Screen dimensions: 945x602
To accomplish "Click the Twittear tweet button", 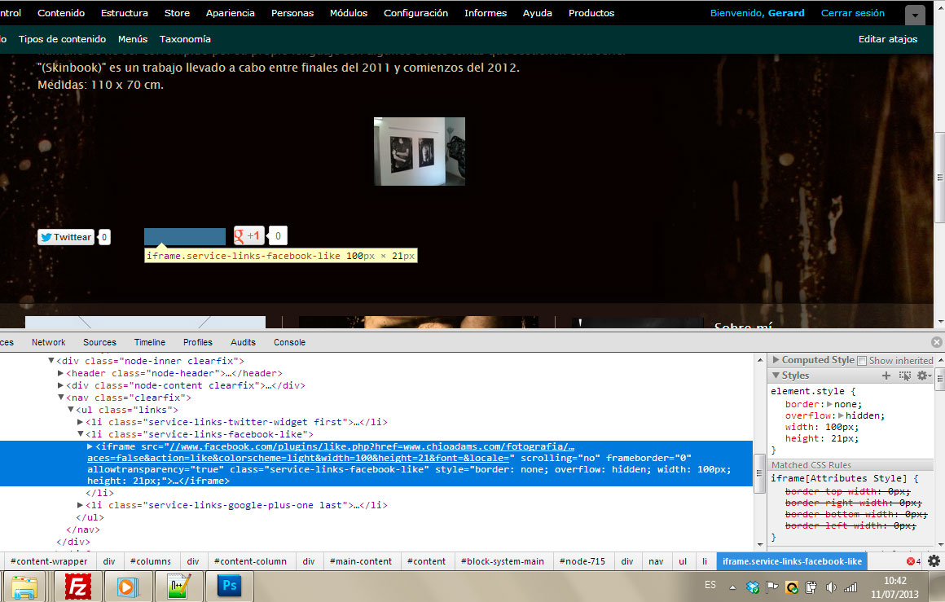I will coord(66,237).
